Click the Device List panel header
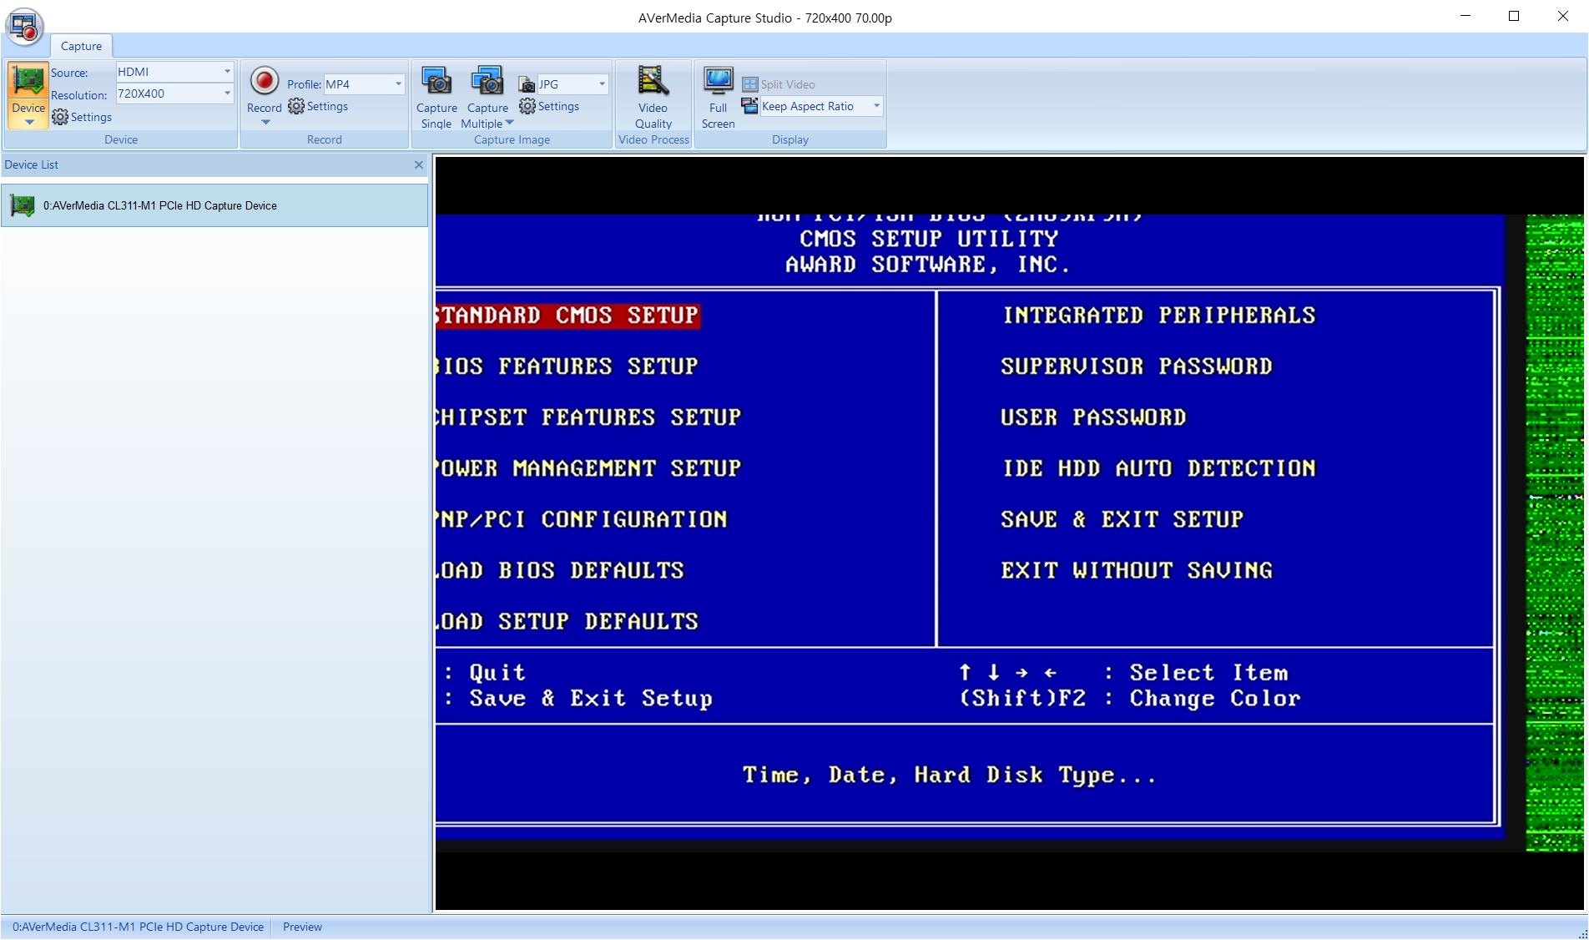Viewport: 1589px width, 940px height. pos(214,165)
